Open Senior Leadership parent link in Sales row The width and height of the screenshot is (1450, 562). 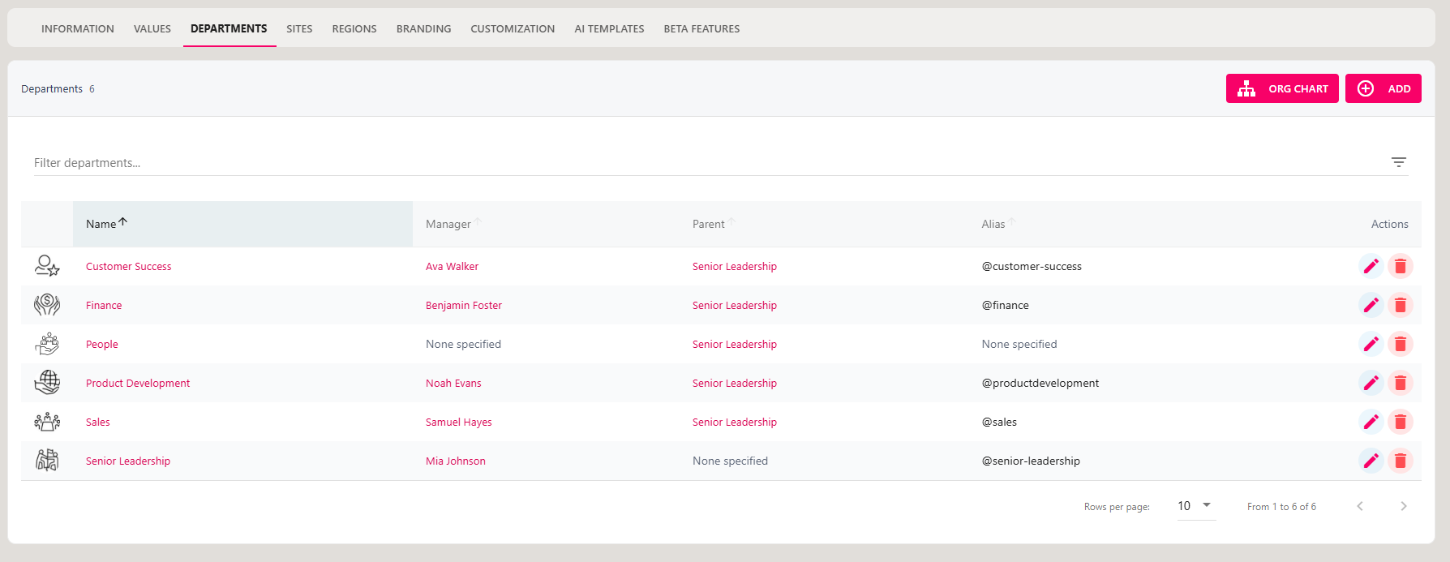(735, 422)
